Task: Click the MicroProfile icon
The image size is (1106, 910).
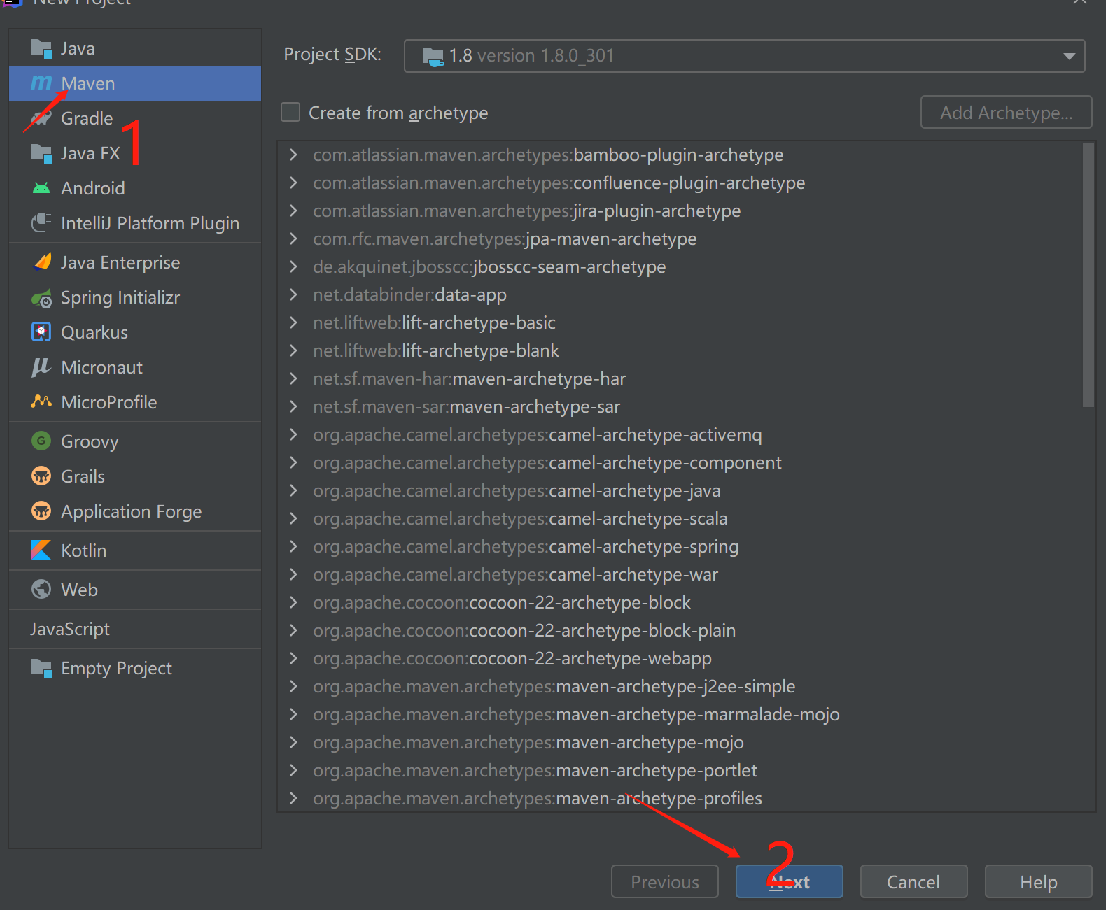Action: point(41,401)
